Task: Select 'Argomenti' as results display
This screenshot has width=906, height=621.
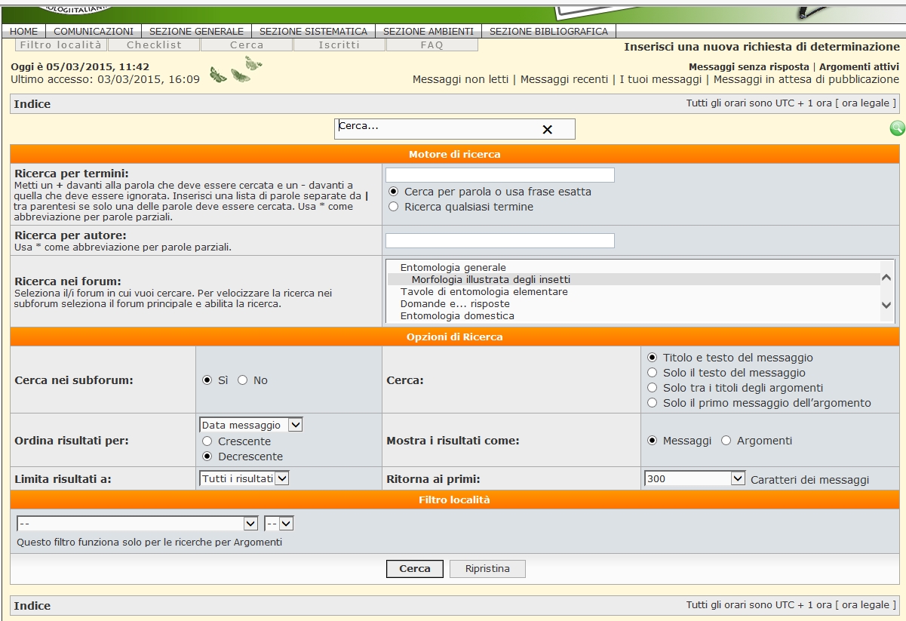Action: [726, 441]
